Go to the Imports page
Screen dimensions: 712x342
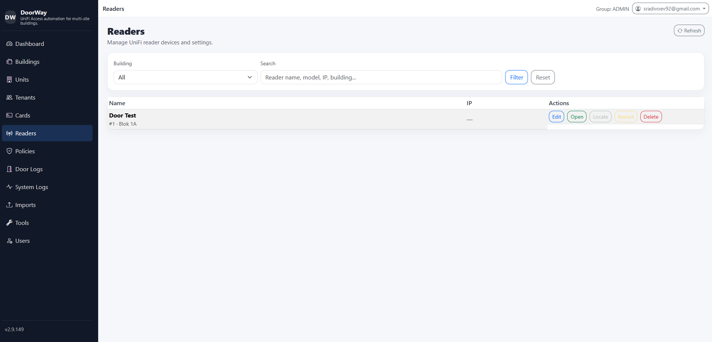coord(25,205)
